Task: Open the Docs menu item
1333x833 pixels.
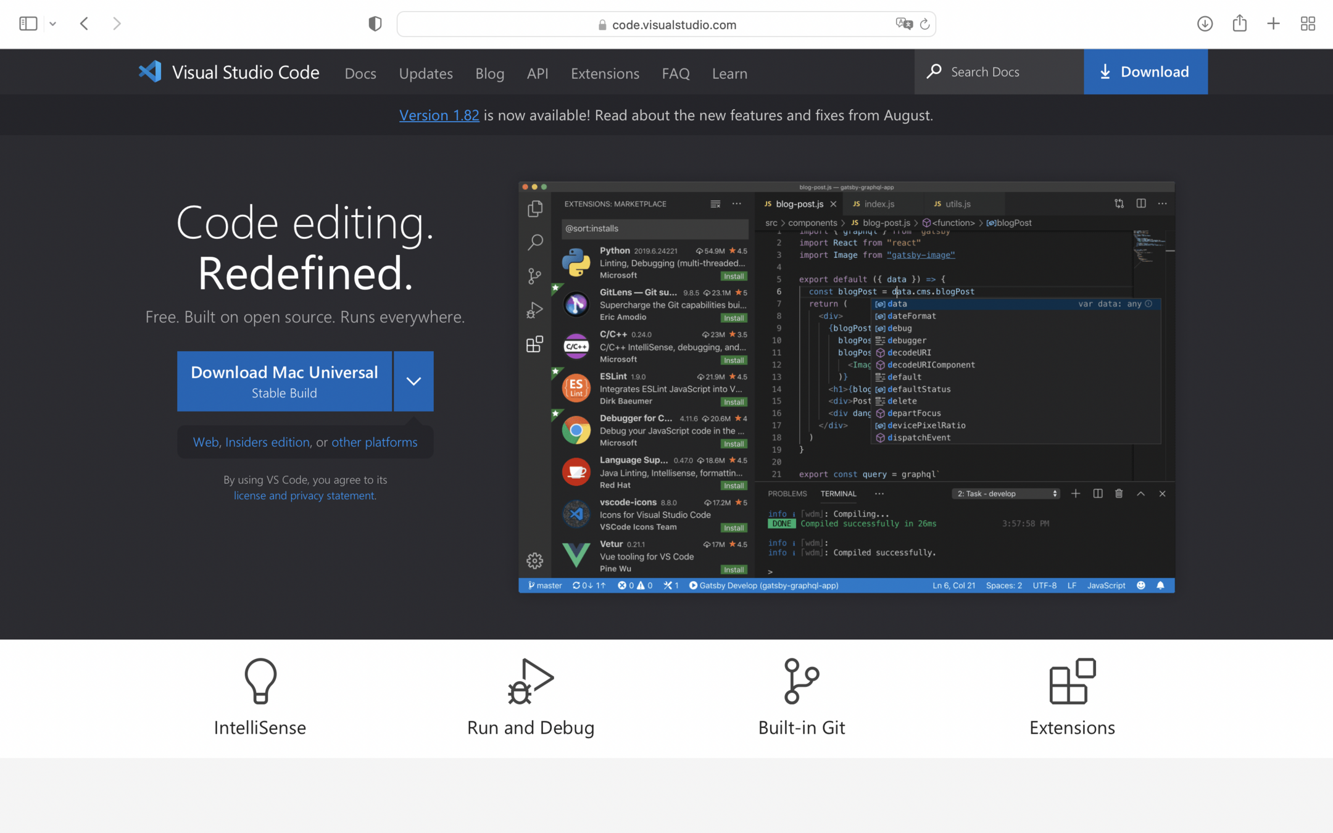Action: (360, 73)
